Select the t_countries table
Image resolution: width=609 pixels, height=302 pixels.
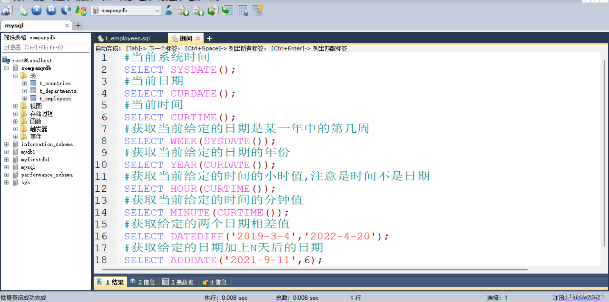pos(55,83)
